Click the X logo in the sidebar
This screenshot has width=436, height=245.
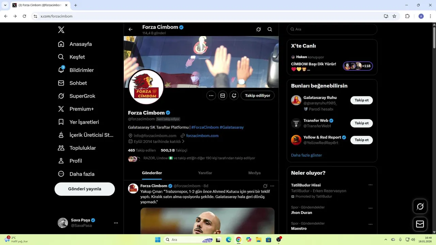point(61,30)
